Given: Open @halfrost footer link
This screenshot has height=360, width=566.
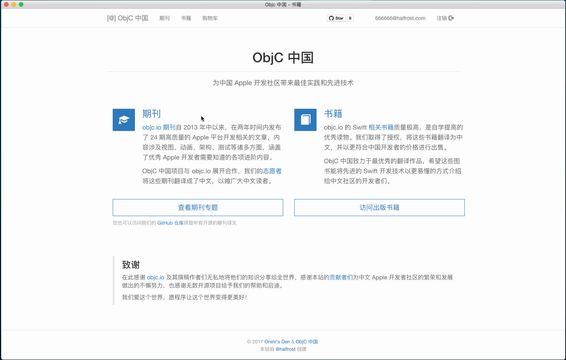Looking at the screenshot, I should (x=286, y=349).
